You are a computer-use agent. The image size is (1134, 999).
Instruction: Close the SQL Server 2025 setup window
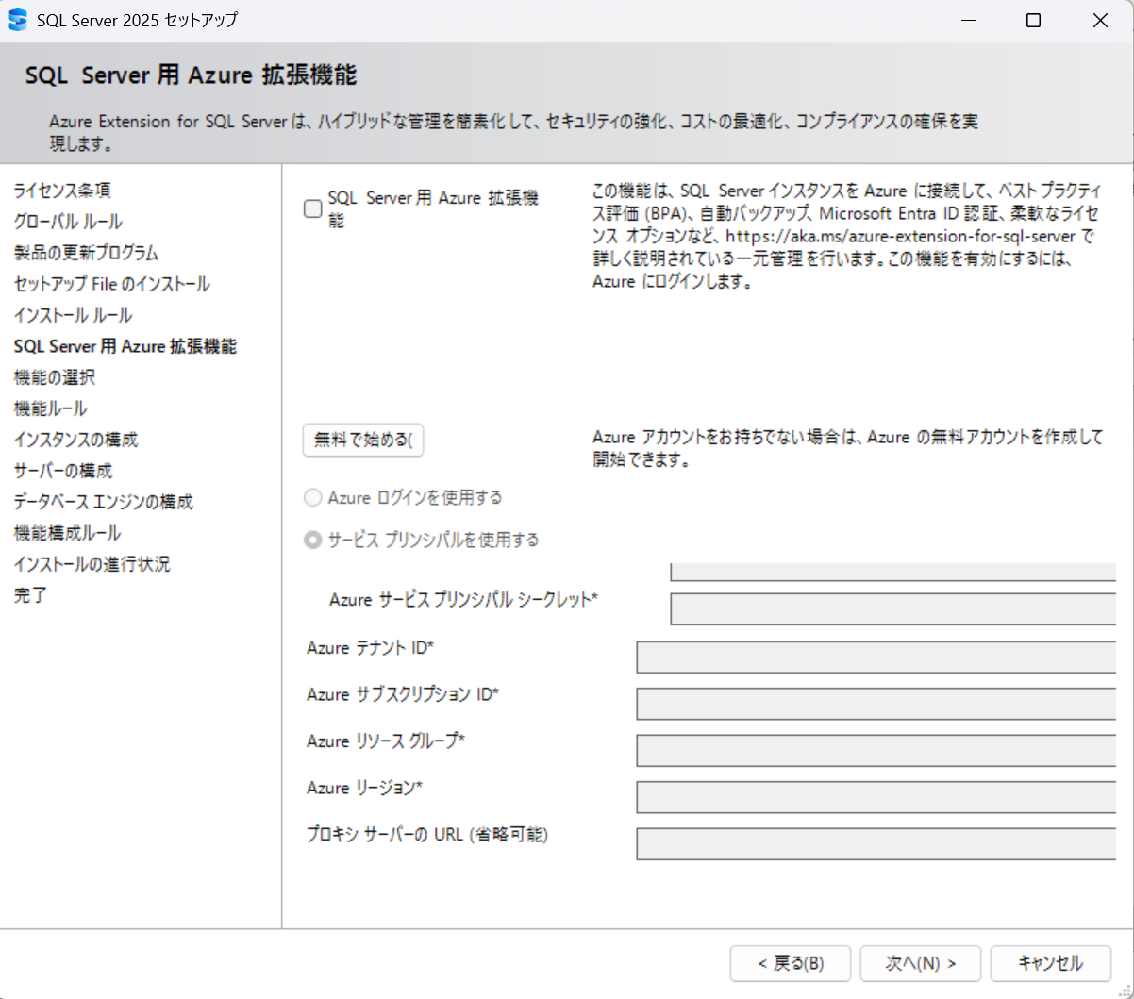(x=1100, y=21)
